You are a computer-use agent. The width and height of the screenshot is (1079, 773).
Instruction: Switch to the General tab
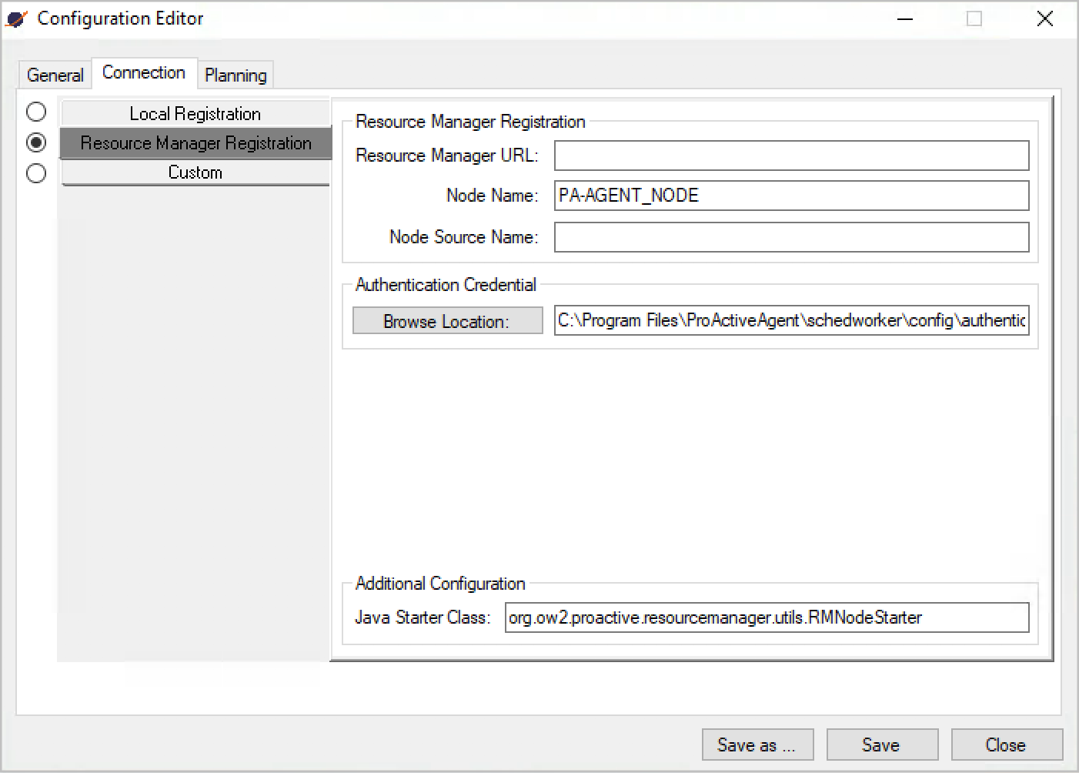click(x=55, y=75)
